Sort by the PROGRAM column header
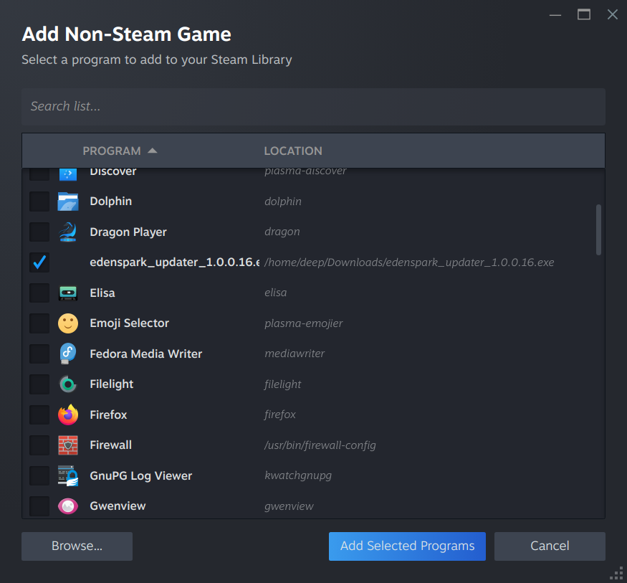 112,151
